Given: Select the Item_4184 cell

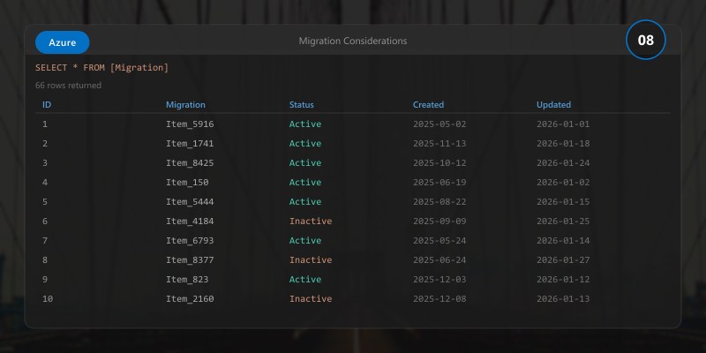Looking at the screenshot, I should point(190,222).
